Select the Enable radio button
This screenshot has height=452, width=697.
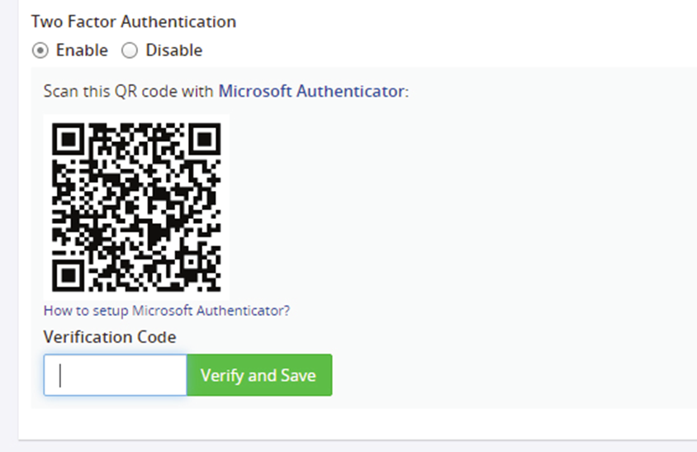[x=40, y=50]
